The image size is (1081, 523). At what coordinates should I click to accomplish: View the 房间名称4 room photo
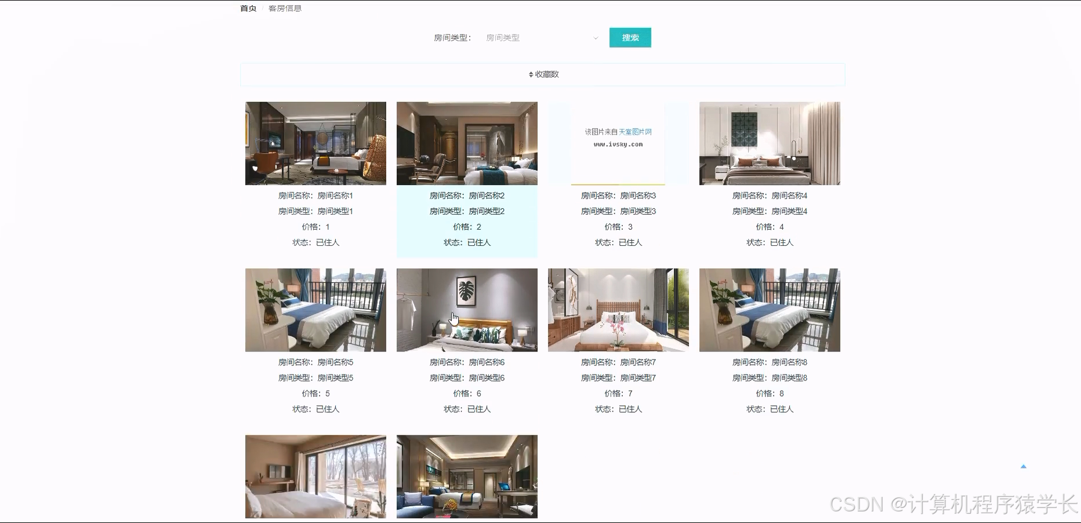770,143
